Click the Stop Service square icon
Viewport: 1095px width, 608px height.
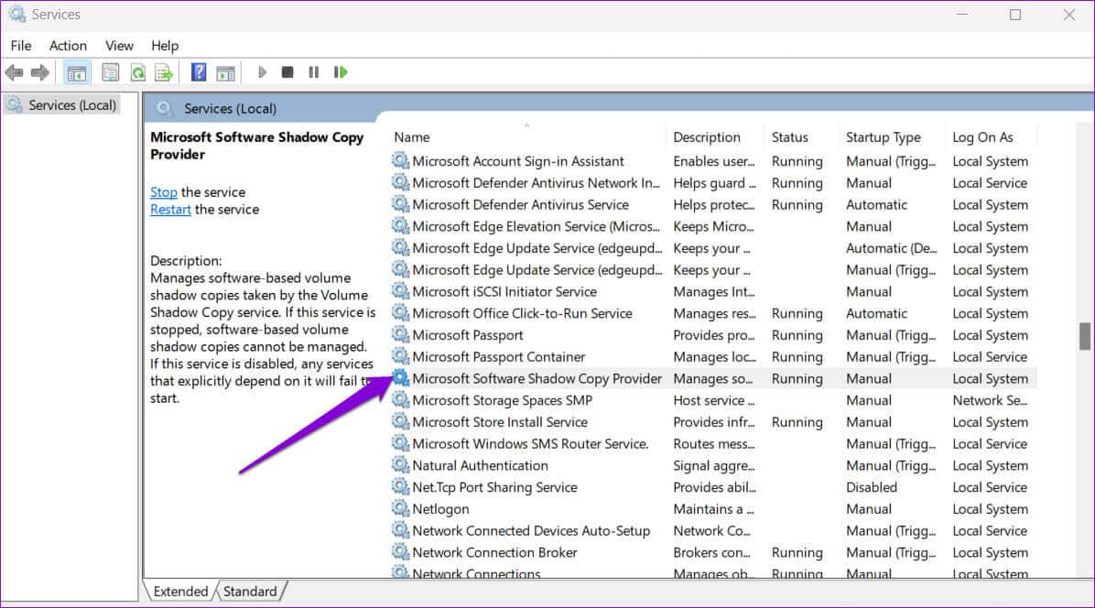287,72
